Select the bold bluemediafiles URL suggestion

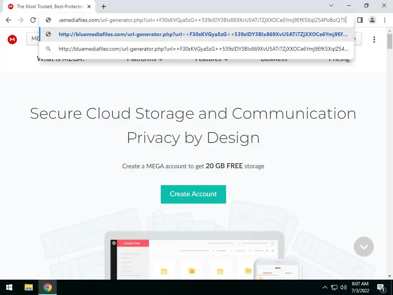click(x=196, y=34)
